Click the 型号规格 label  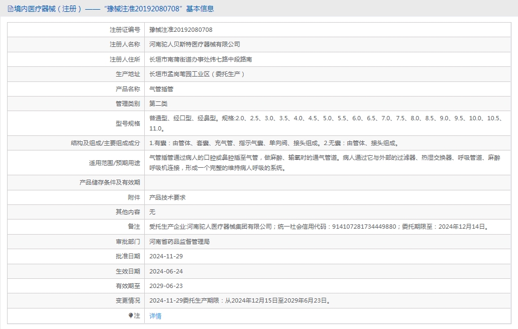(128, 124)
